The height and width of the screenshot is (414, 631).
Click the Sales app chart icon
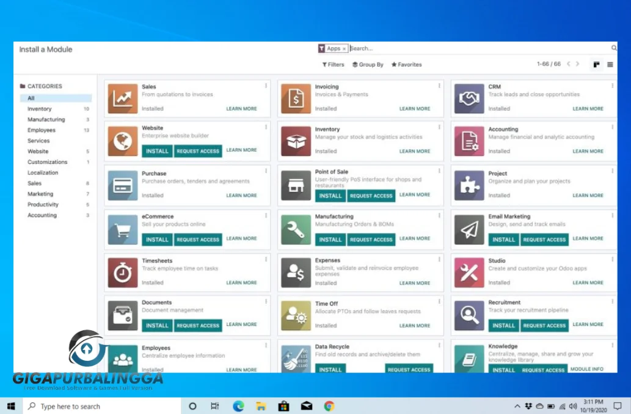click(x=123, y=98)
